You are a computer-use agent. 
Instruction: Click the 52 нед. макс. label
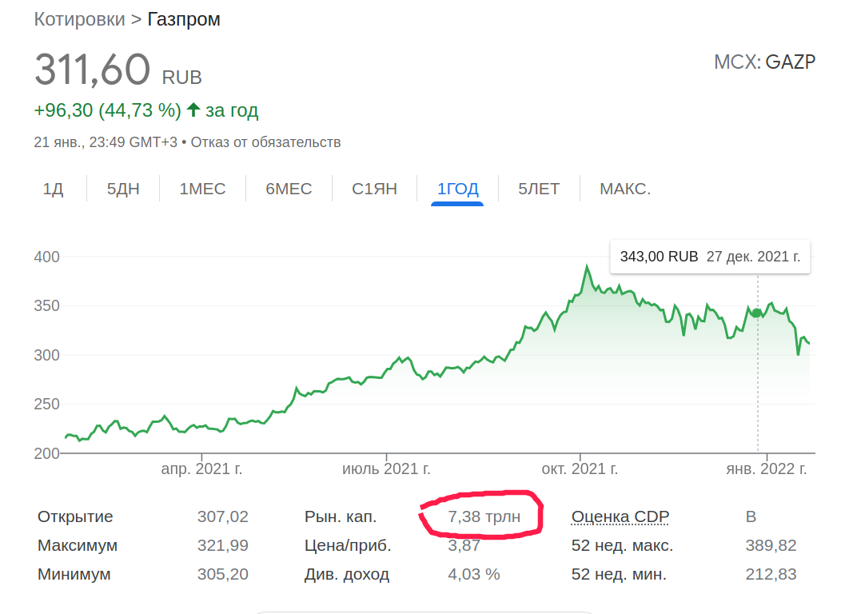(622, 545)
